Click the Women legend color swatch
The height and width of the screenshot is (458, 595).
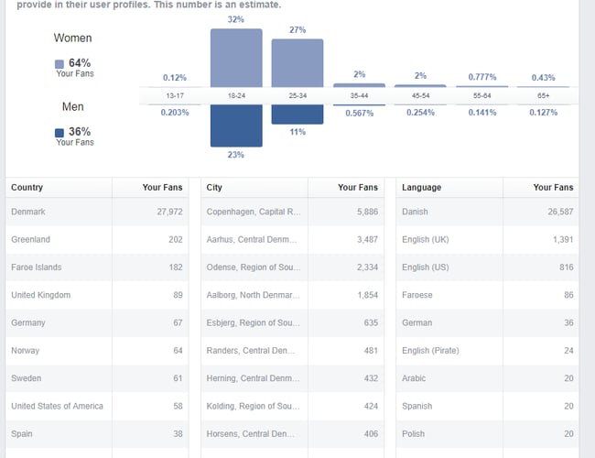click(x=59, y=64)
